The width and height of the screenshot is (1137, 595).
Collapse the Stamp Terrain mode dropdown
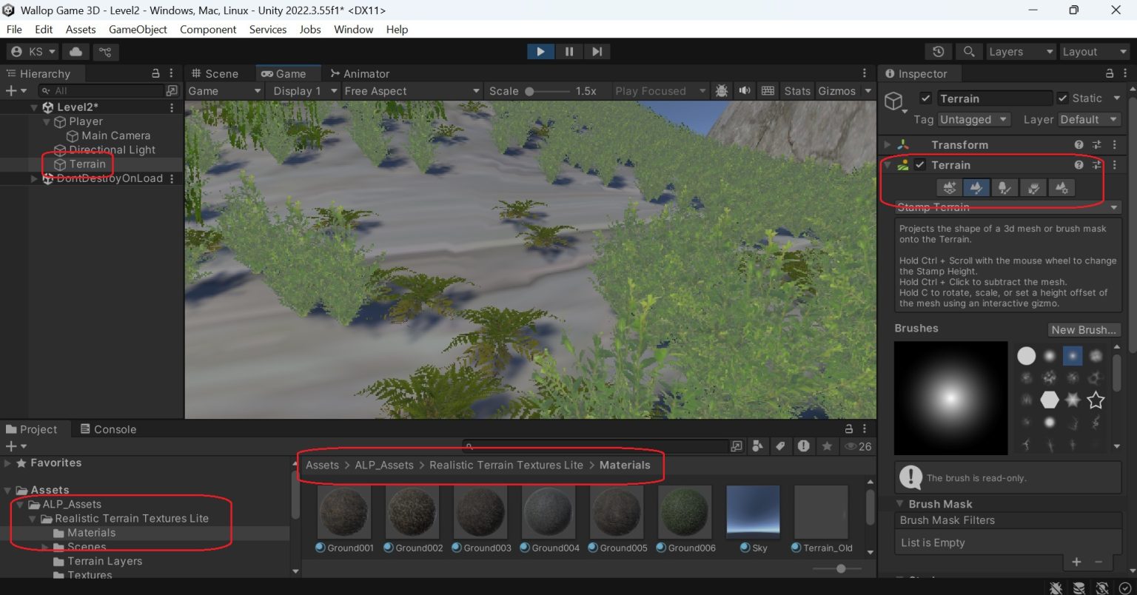tap(1113, 207)
